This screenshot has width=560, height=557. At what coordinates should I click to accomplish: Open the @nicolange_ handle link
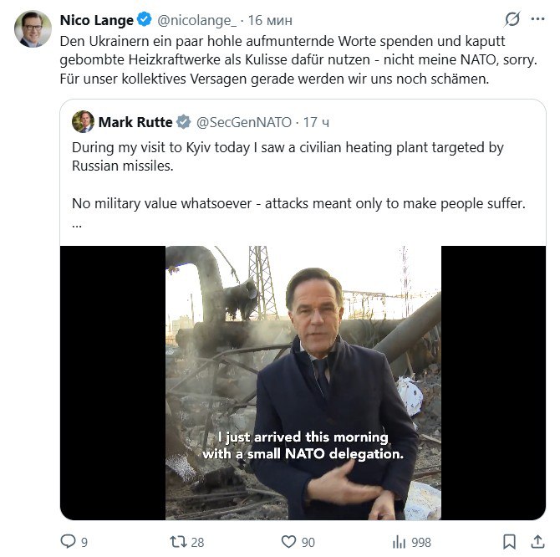196,20
